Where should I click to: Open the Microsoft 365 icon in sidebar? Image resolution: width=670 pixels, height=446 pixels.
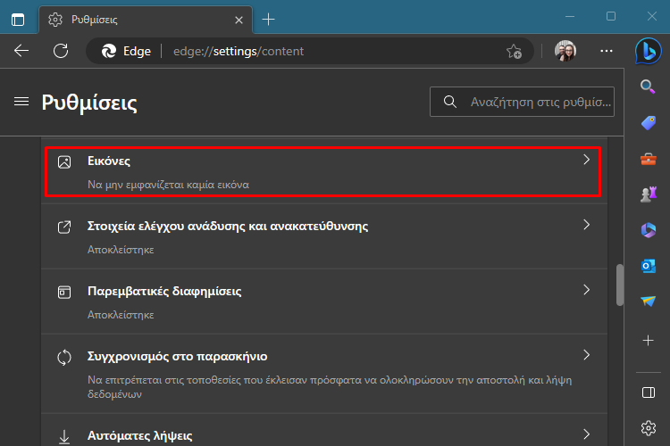point(649,230)
